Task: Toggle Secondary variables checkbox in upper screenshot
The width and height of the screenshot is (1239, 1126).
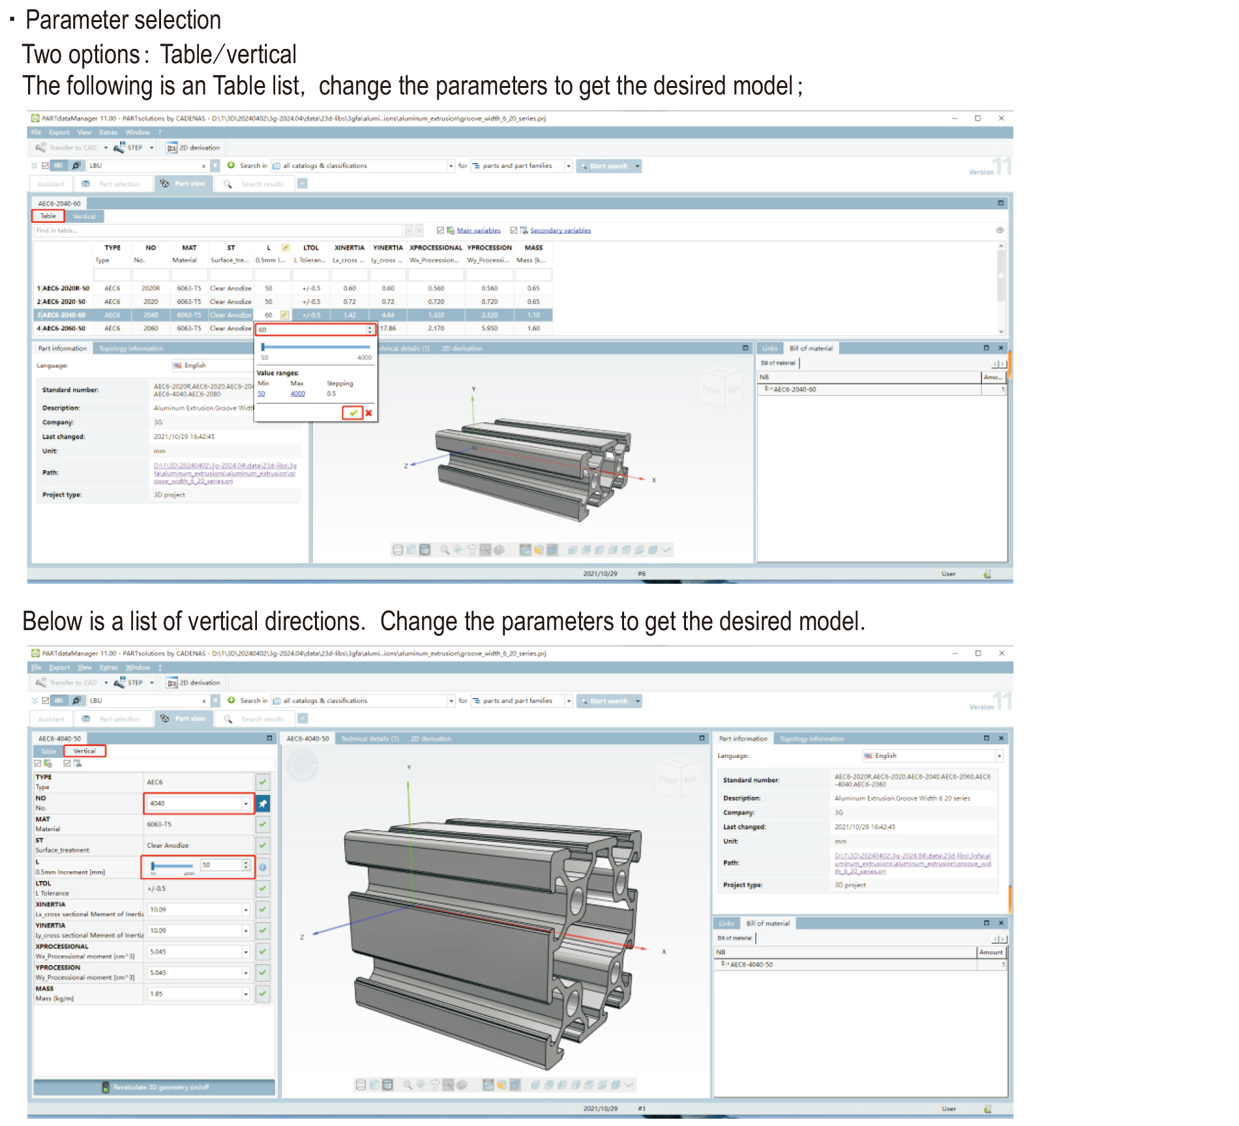Action: click(x=514, y=230)
